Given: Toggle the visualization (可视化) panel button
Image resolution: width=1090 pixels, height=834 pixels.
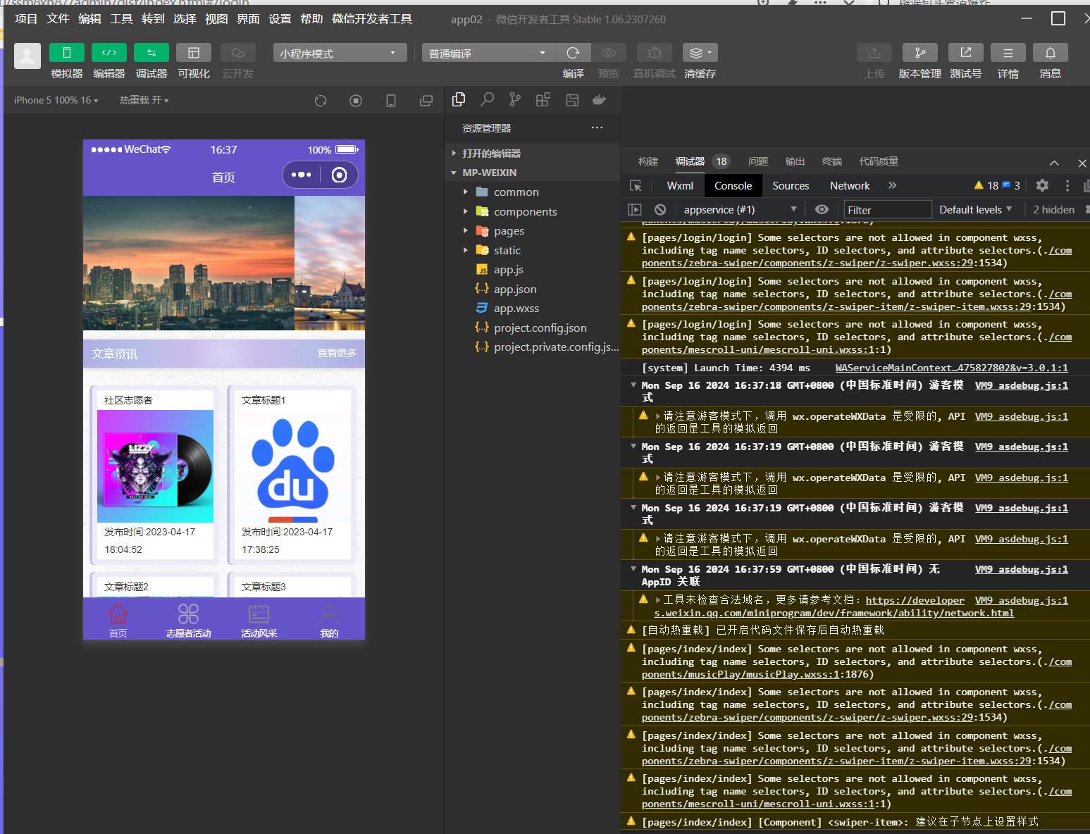Looking at the screenshot, I should 194,53.
